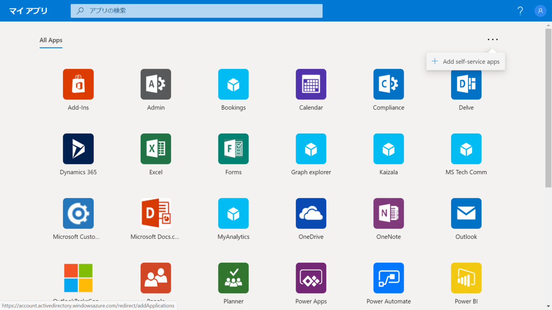Focus the アプリの検索 search field
The width and height of the screenshot is (552, 310).
click(x=196, y=11)
